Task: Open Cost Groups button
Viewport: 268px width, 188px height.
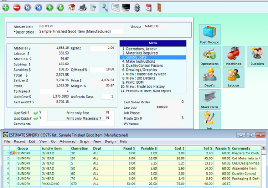Action: pyautogui.click(x=209, y=34)
